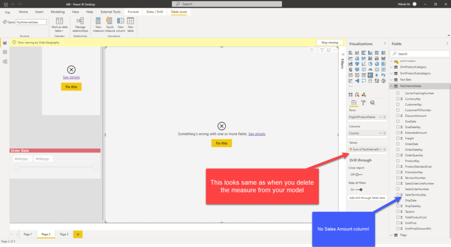Add a new page with plus button
The image size is (451, 247).
pos(78,234)
